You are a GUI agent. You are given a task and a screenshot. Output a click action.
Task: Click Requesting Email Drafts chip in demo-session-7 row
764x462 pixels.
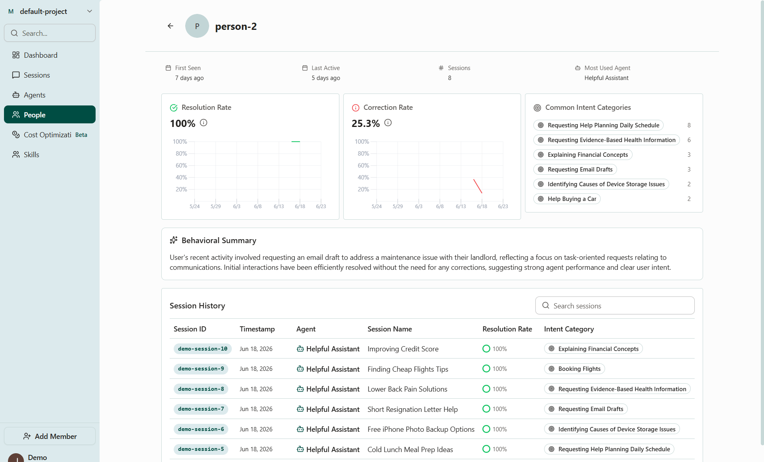coord(586,409)
